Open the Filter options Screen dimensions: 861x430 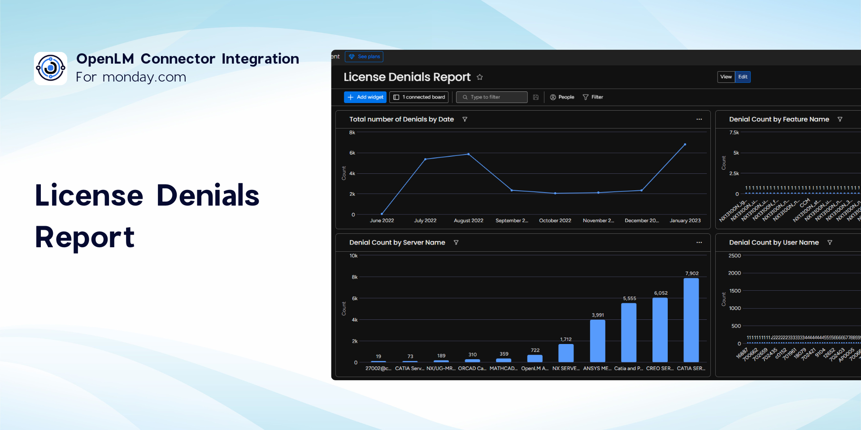pos(593,97)
